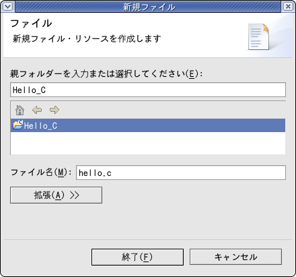Click the ファイル heading in the banner
This screenshot has width=296, height=277.
(x=31, y=24)
